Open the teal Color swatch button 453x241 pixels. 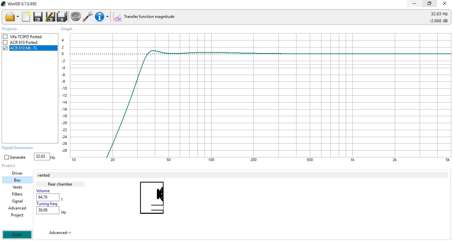pos(17,234)
